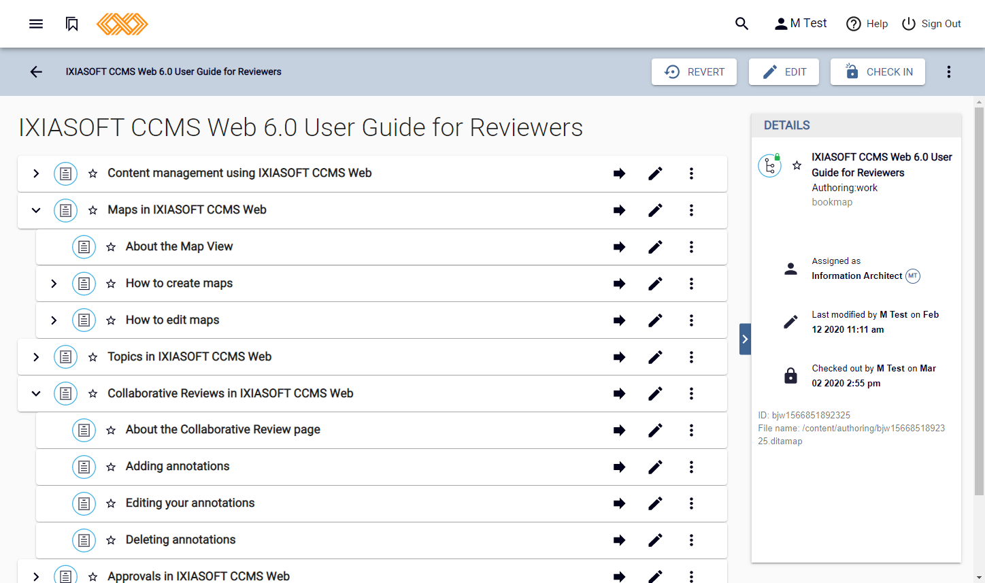Star Maps in IXIASOFT CCMS Web
This screenshot has width=985, height=583.
(x=93, y=210)
